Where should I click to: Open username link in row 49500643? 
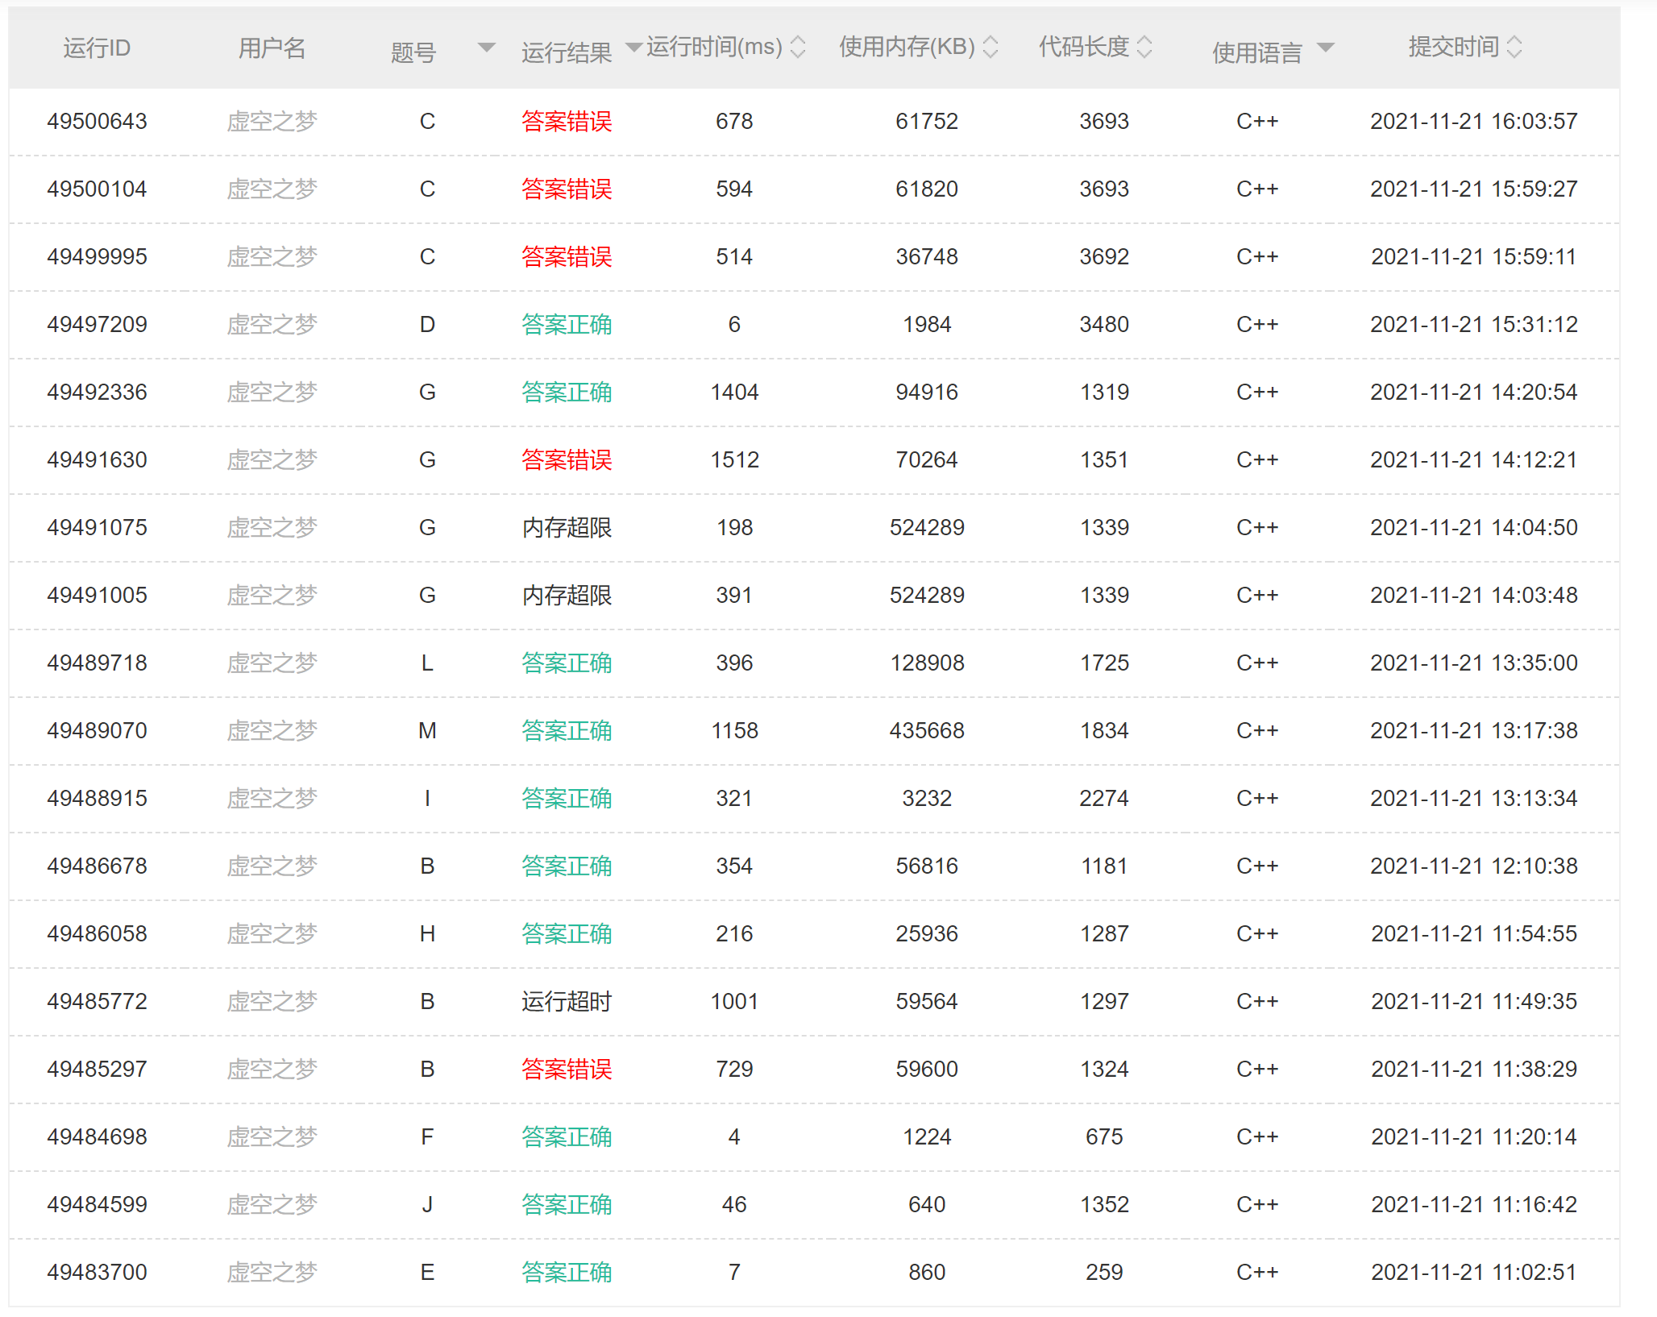point(272,121)
